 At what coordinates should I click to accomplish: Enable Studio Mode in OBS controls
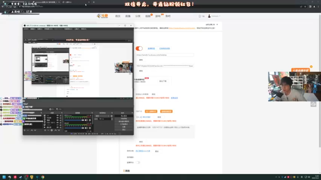coord(124,124)
